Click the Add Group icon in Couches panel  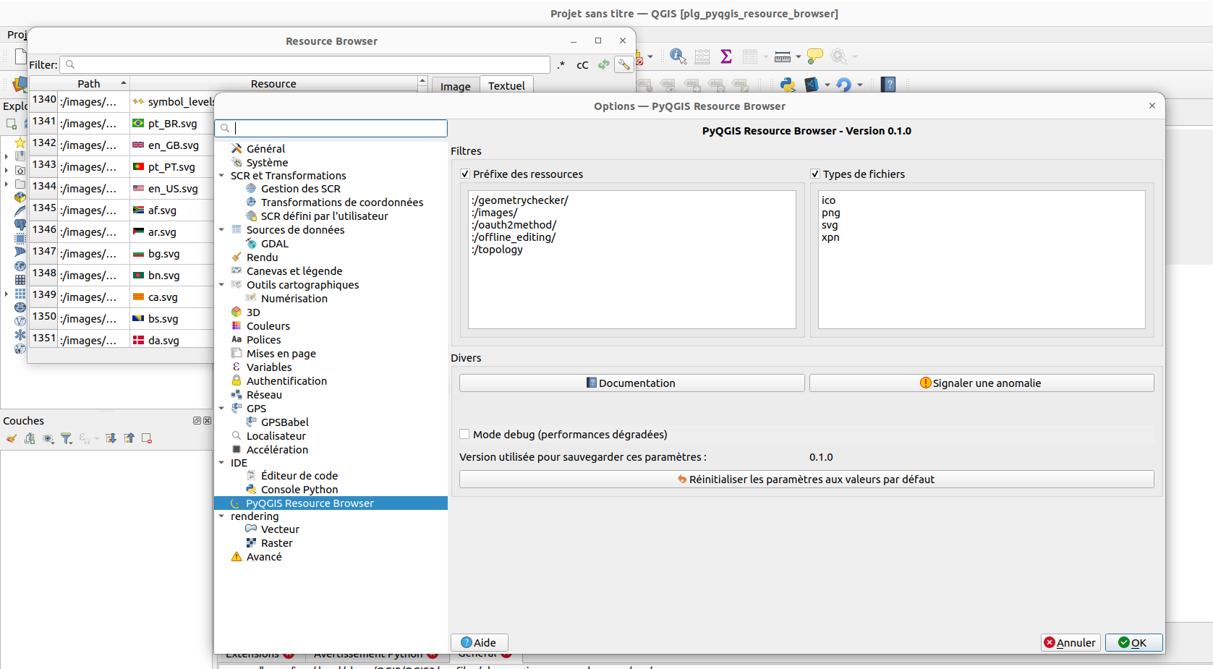coord(30,438)
